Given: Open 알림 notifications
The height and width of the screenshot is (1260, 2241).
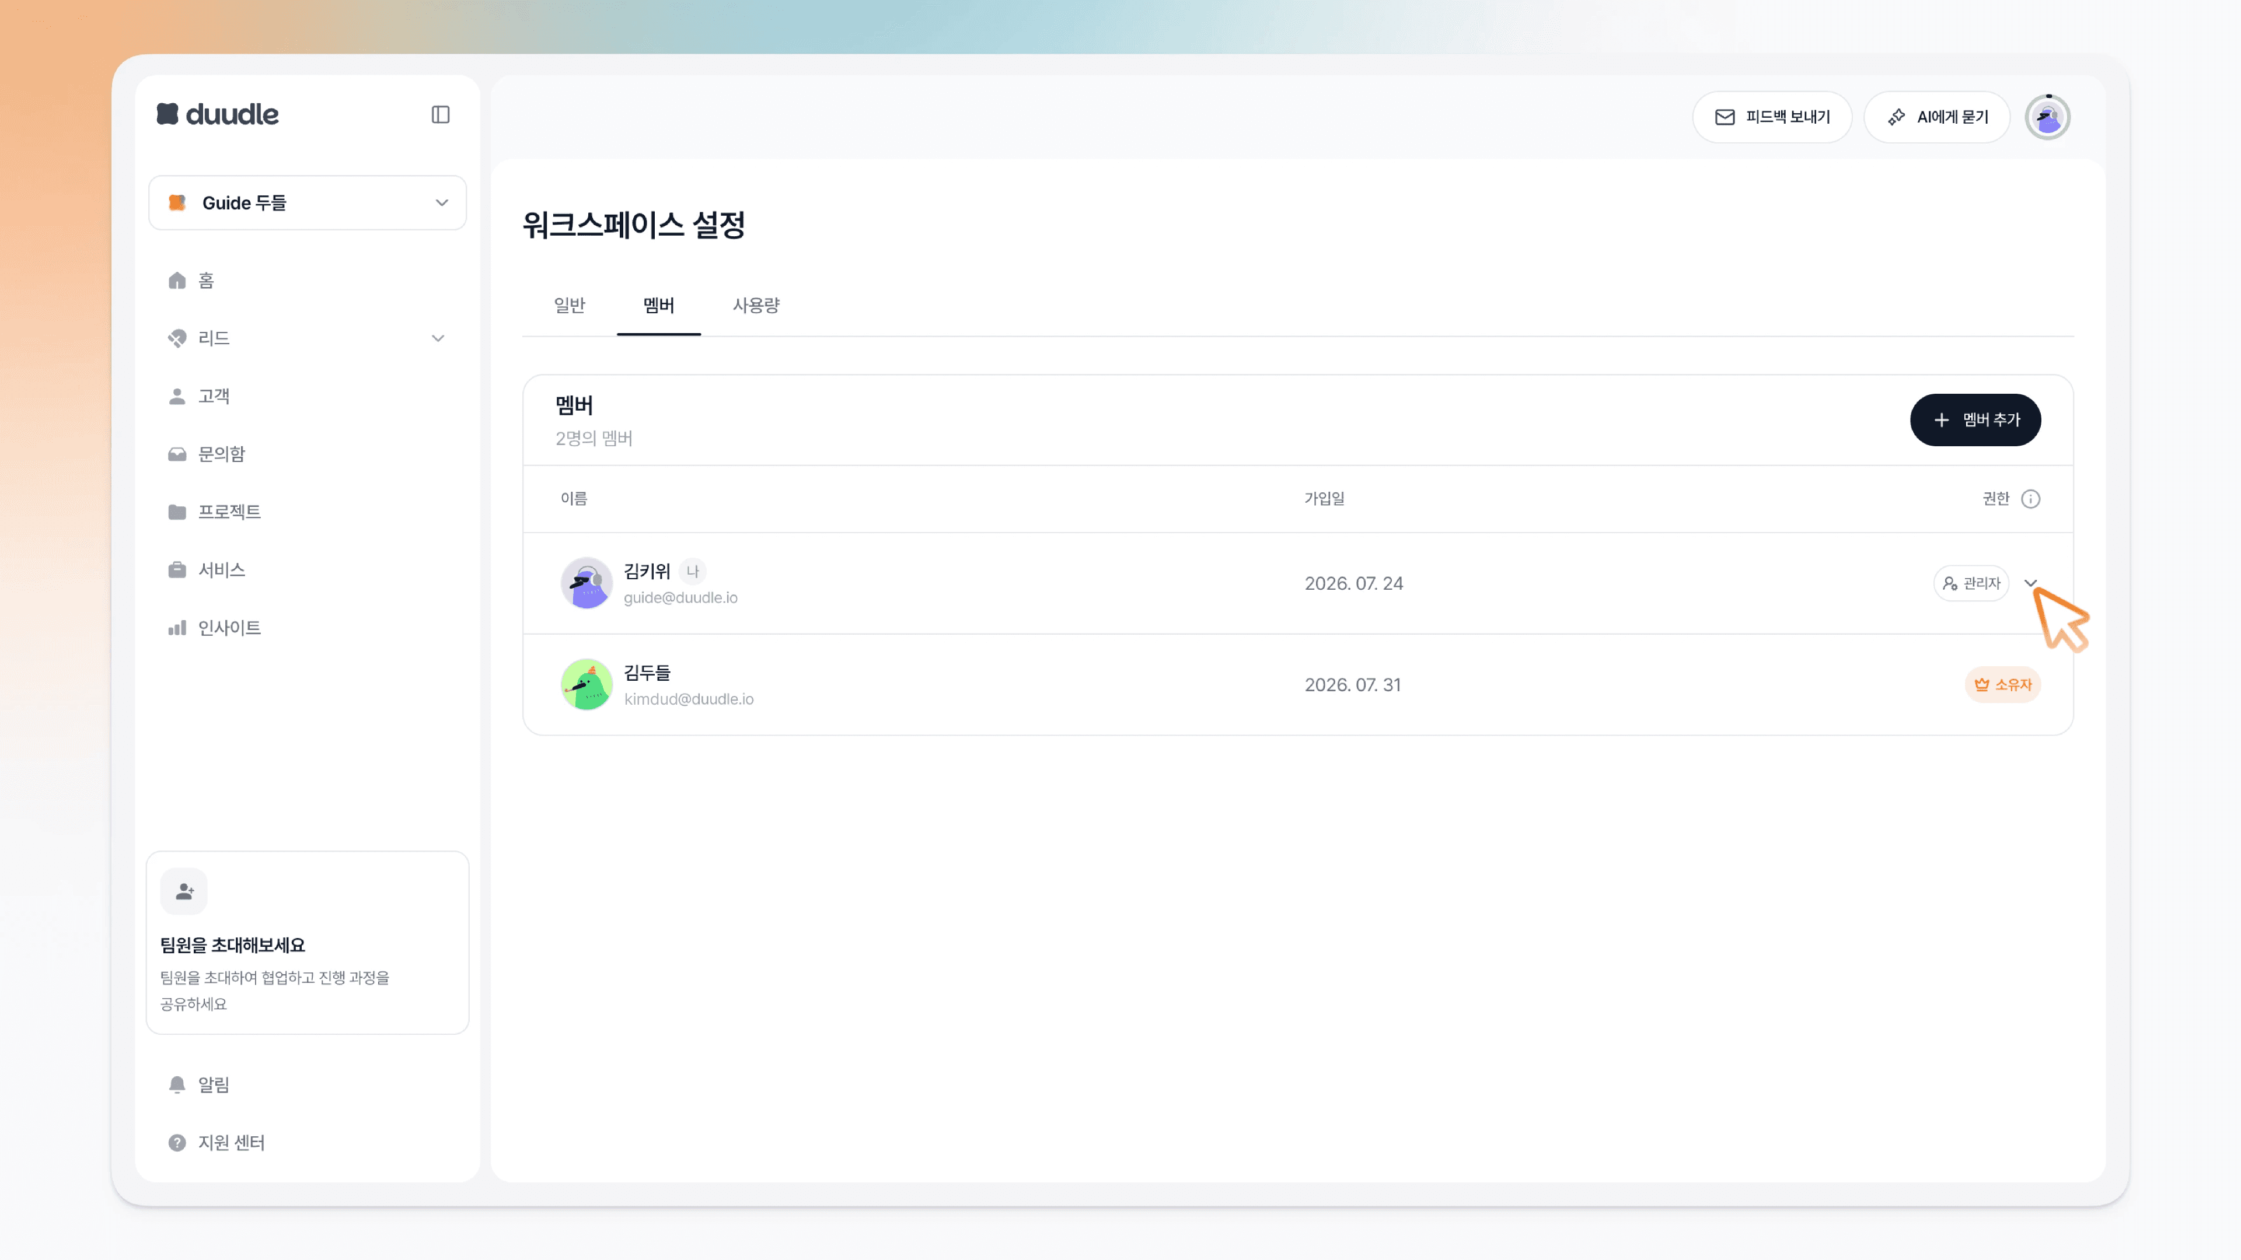Looking at the screenshot, I should [213, 1084].
